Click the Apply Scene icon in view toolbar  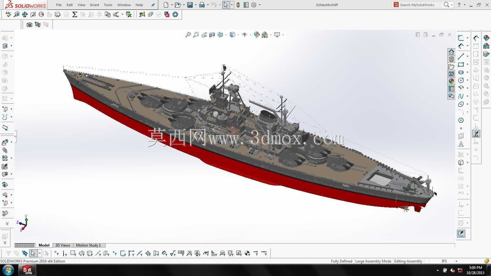(265, 35)
